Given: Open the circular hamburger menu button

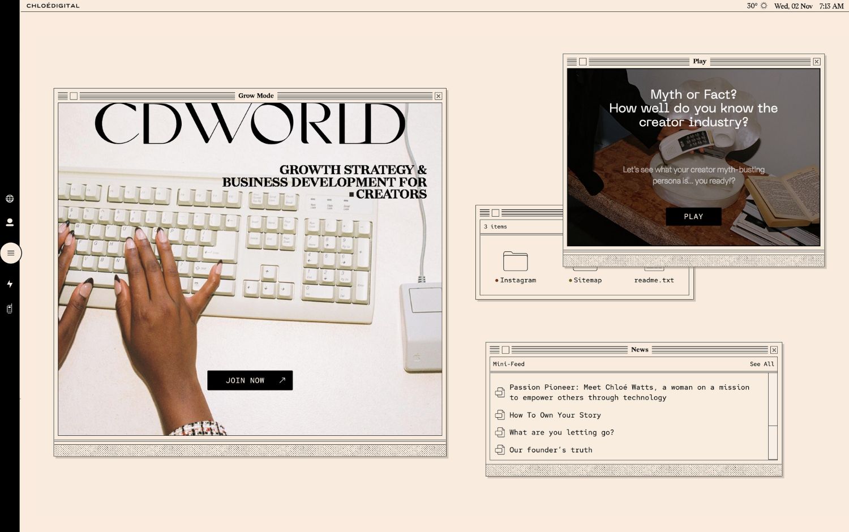Looking at the screenshot, I should click(x=11, y=253).
